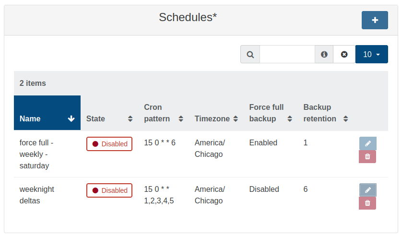
Task: Clear the search with the X icon
Action: (x=344, y=54)
